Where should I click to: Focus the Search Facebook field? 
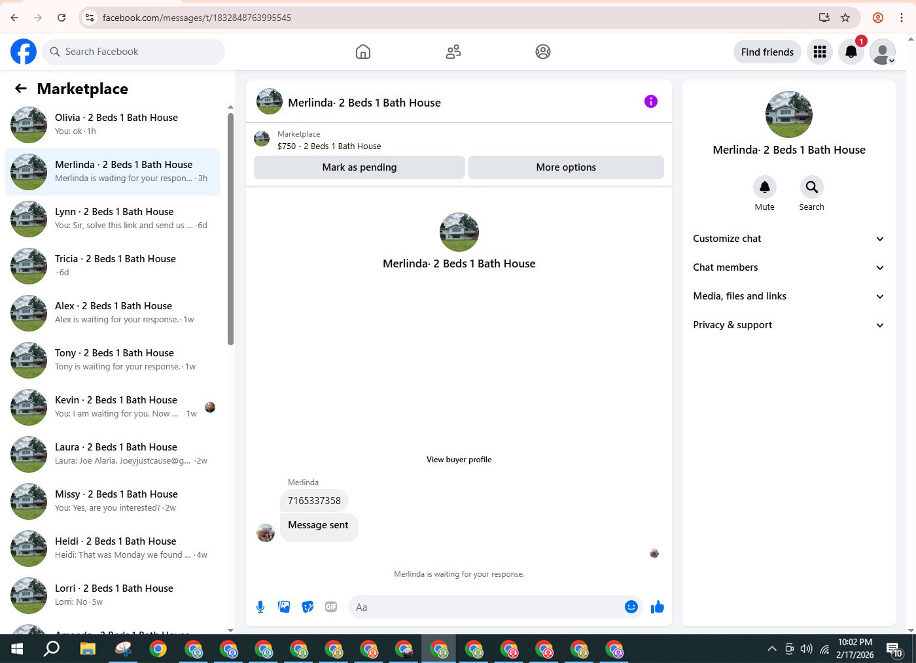(133, 52)
